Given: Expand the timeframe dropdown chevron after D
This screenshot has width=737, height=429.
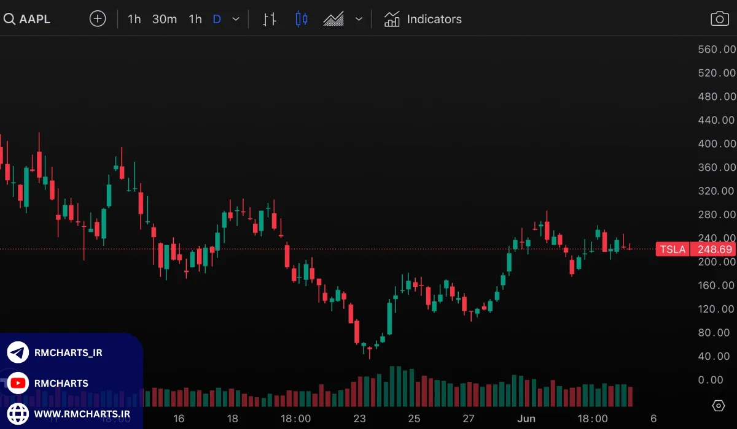Looking at the screenshot, I should pyautogui.click(x=236, y=19).
